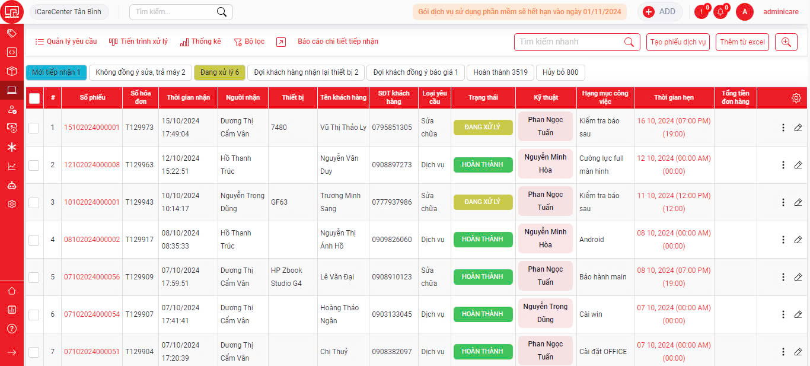Click the Tìm kiếm nhanh search field

point(569,42)
